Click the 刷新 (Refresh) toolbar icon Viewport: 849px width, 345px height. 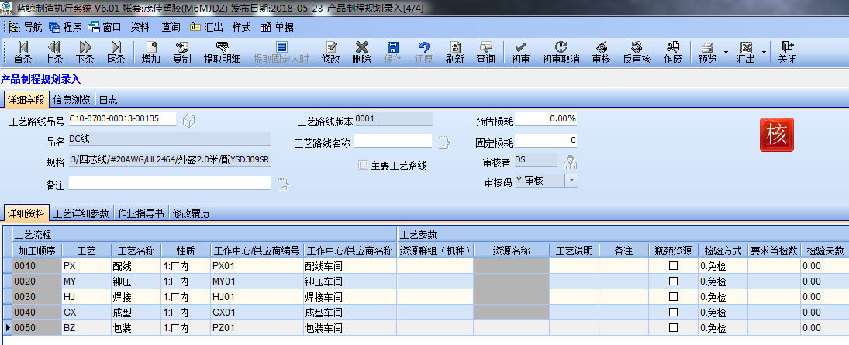click(x=454, y=53)
